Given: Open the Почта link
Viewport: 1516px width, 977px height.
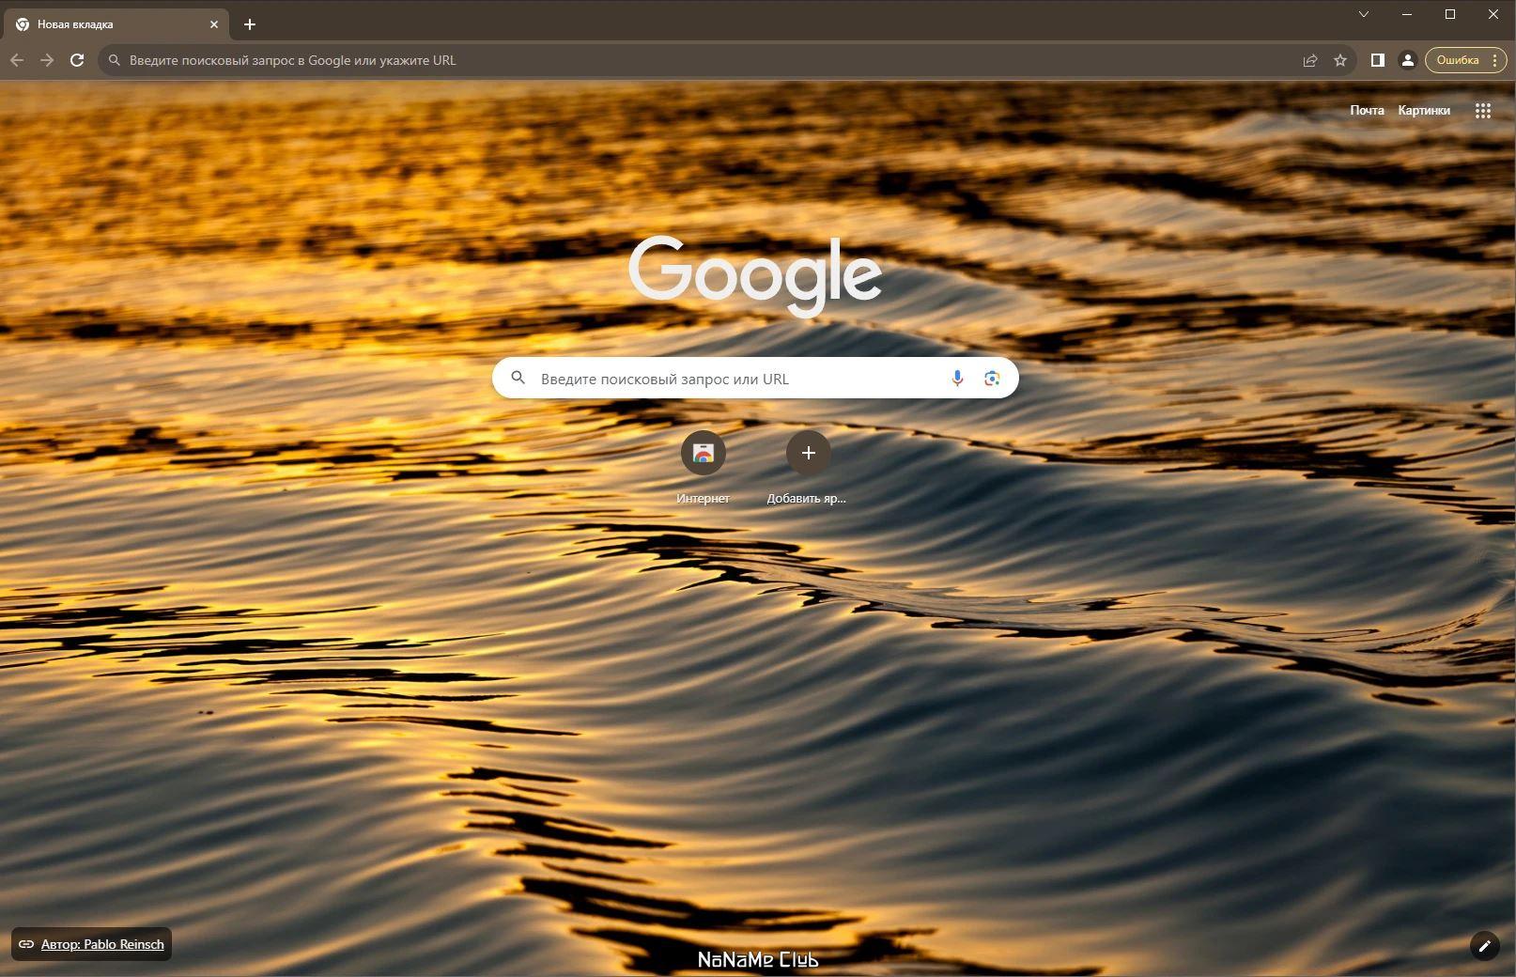Looking at the screenshot, I should pos(1366,110).
